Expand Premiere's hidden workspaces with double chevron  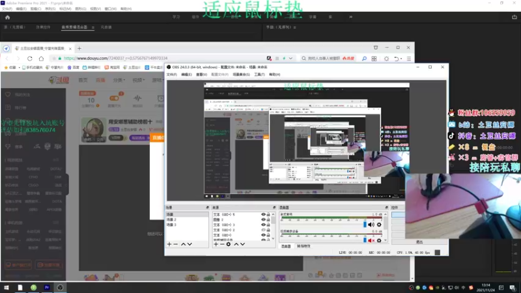tap(350, 17)
